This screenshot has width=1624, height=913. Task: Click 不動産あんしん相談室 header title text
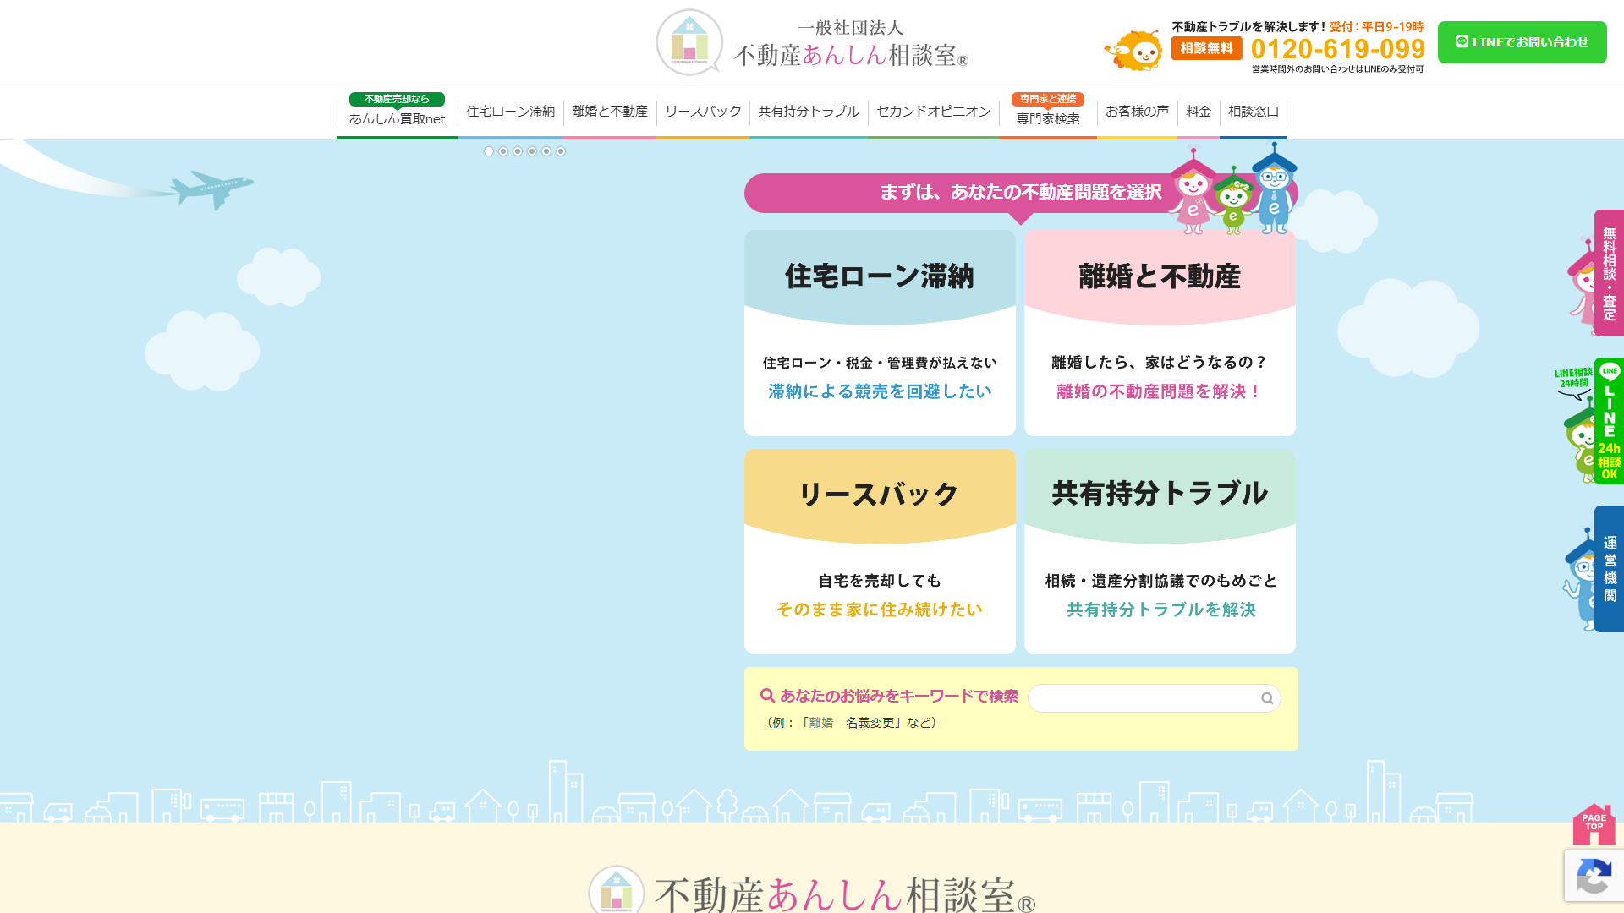click(851, 56)
